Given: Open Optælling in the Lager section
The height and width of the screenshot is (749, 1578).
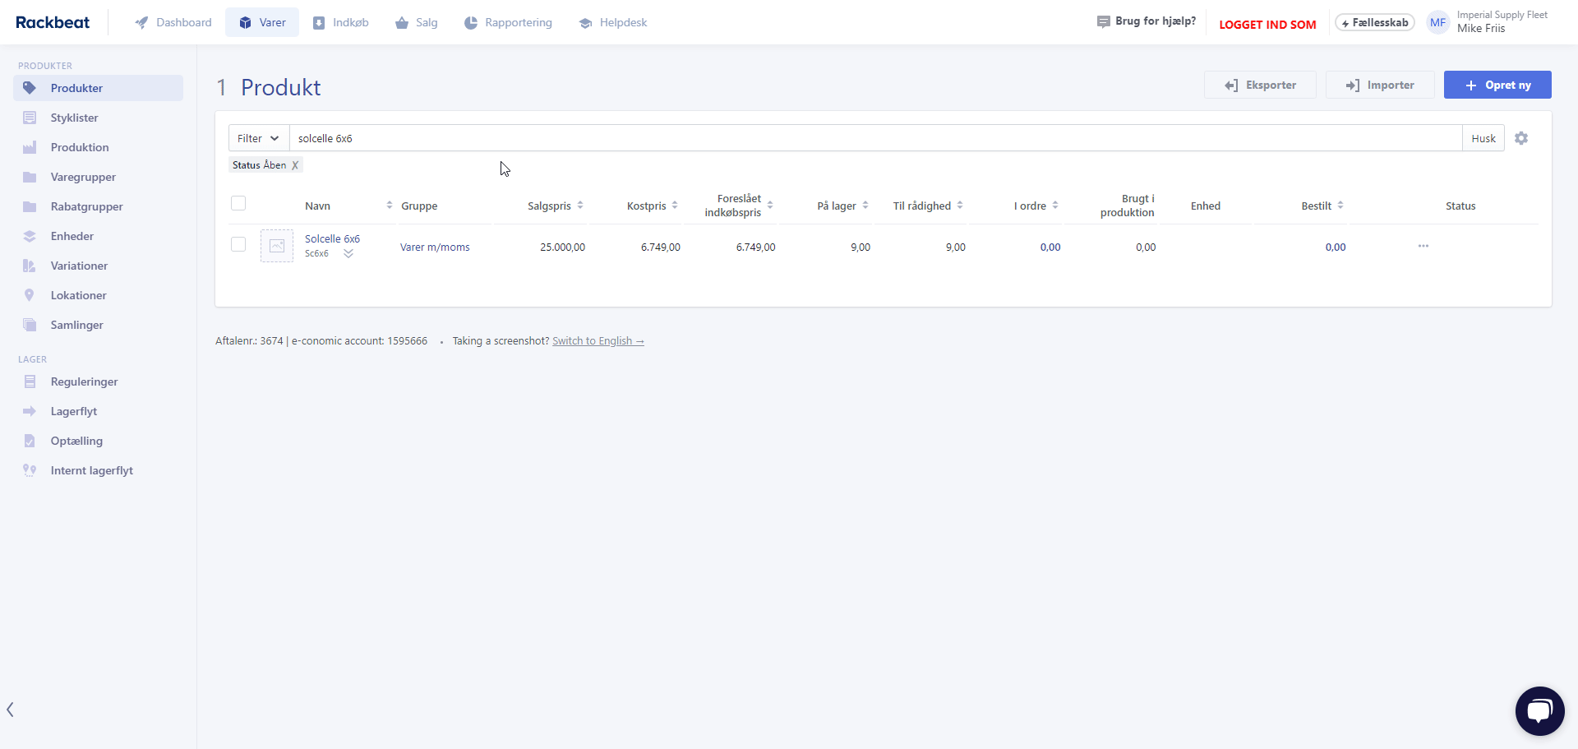Looking at the screenshot, I should pyautogui.click(x=76, y=441).
